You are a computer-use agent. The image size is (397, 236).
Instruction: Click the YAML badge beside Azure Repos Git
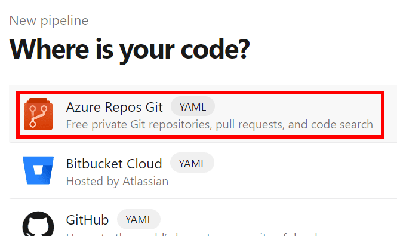click(x=193, y=107)
